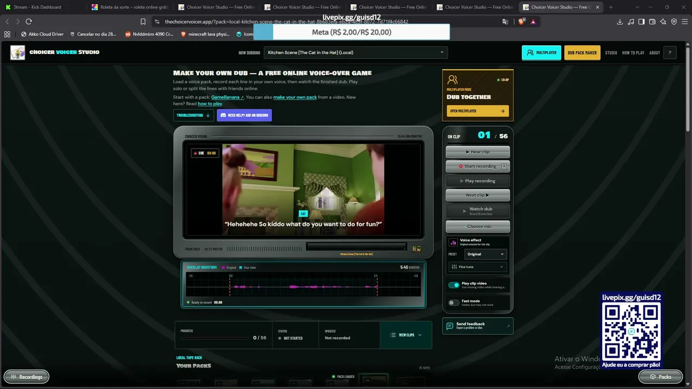
Task: Switch to the Stream - Kick Dashboard tab
Action: [x=43, y=7]
